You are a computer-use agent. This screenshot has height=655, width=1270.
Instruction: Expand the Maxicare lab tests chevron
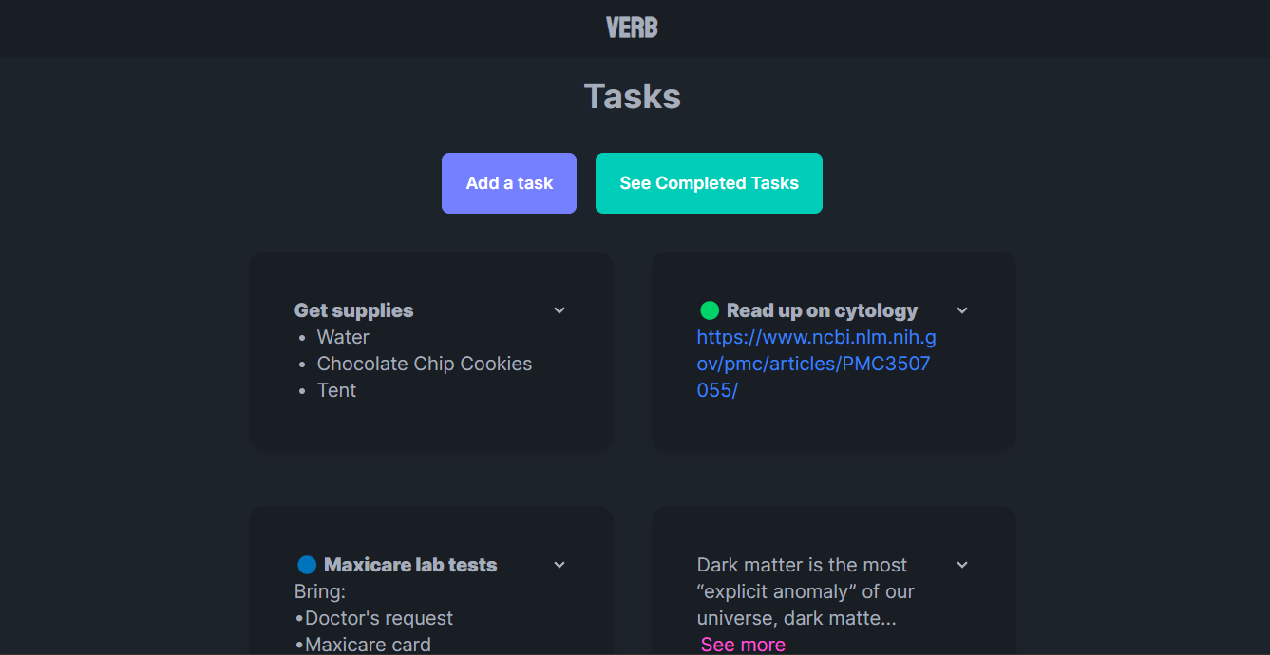point(559,565)
